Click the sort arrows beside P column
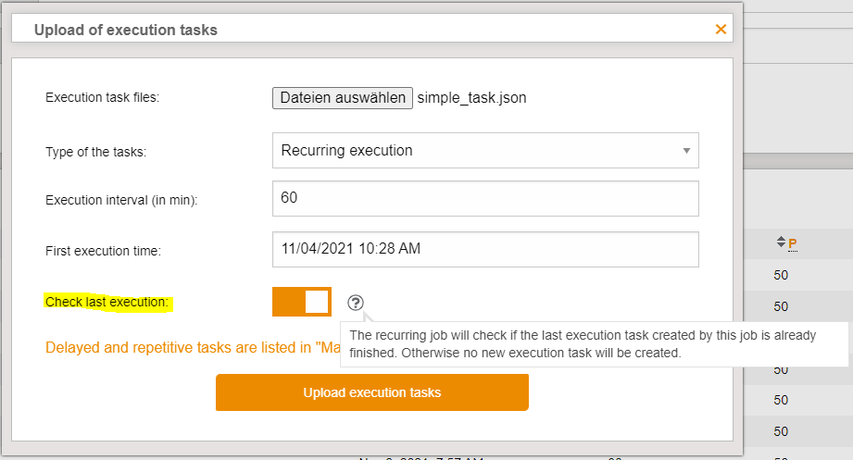Screen dimensions: 853x460 pos(781,242)
